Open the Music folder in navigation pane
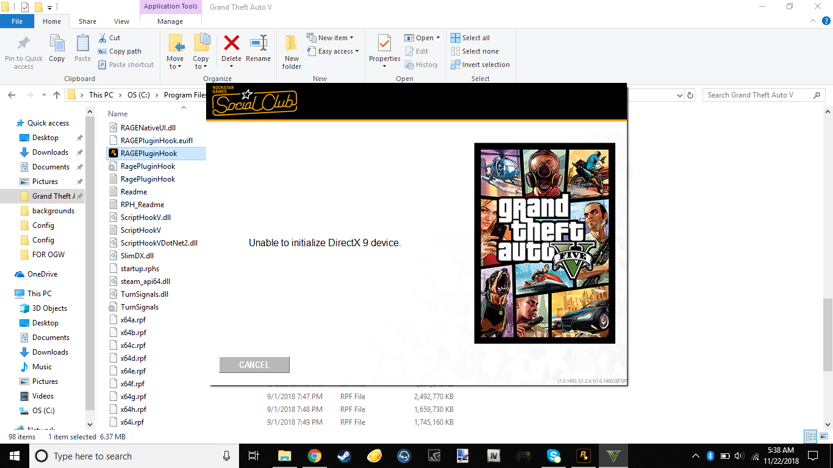The width and height of the screenshot is (833, 468). coord(42,367)
